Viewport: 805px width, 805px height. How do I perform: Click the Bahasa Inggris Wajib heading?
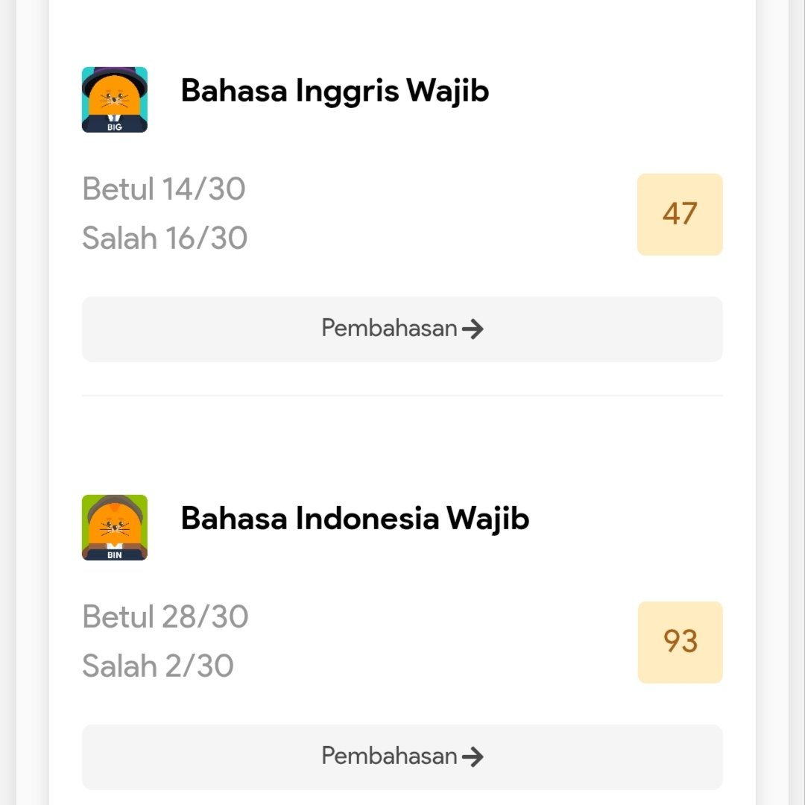click(335, 92)
